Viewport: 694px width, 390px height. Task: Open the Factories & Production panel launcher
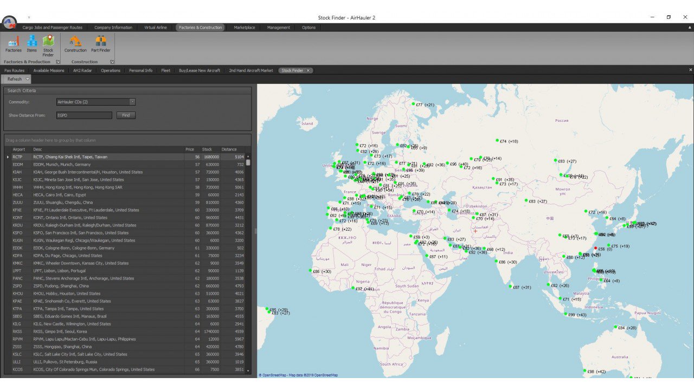[x=58, y=62]
